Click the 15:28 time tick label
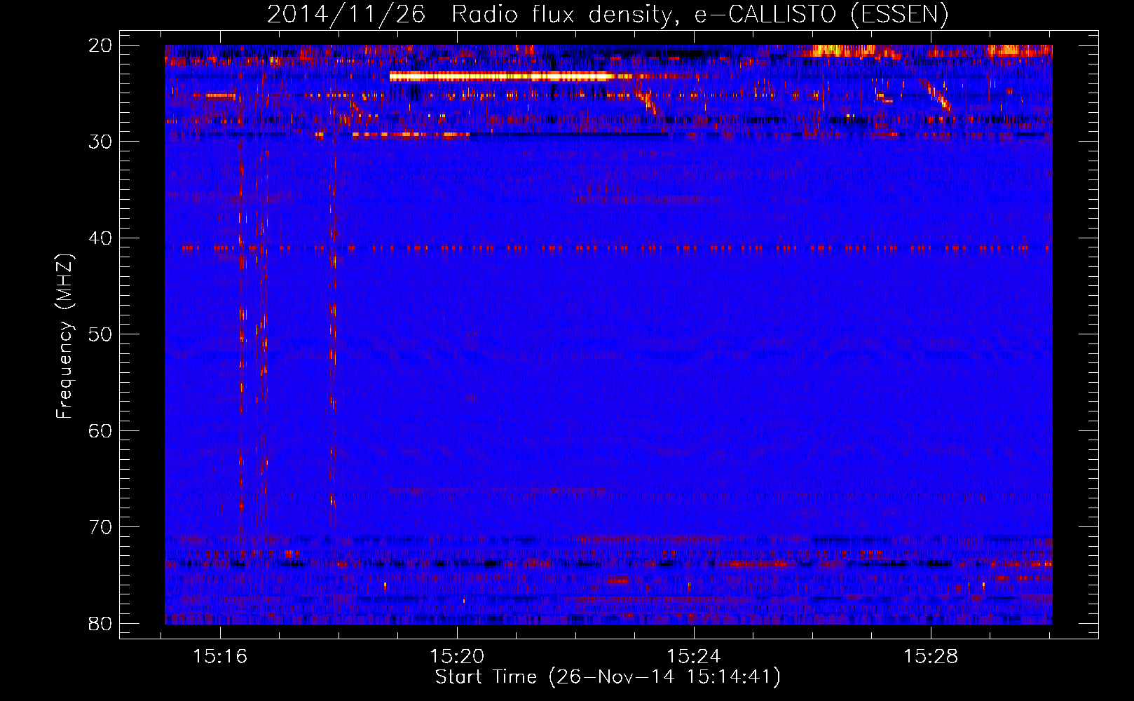Viewport: 1134px width, 701px height. [x=931, y=657]
